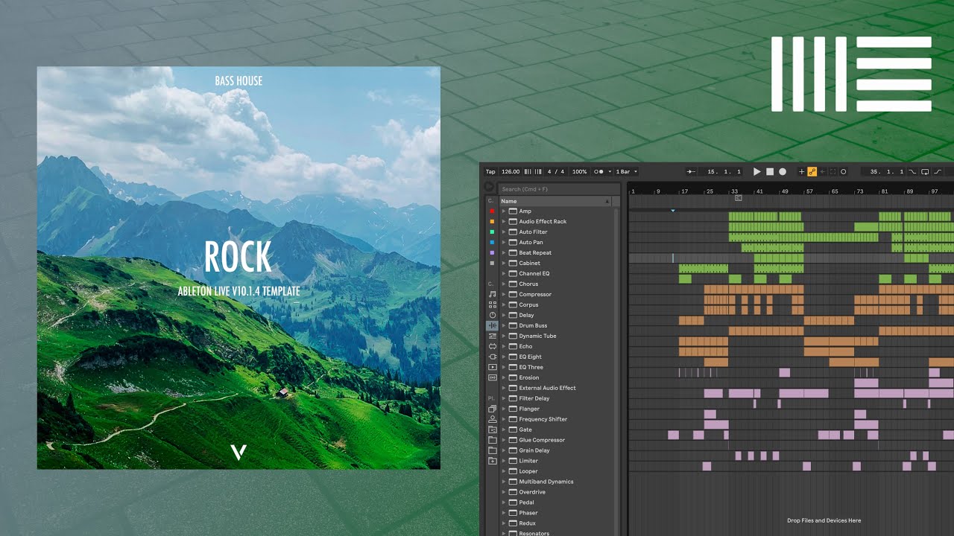The width and height of the screenshot is (954, 536).
Task: Expand the Echo folder
Action: (x=504, y=346)
